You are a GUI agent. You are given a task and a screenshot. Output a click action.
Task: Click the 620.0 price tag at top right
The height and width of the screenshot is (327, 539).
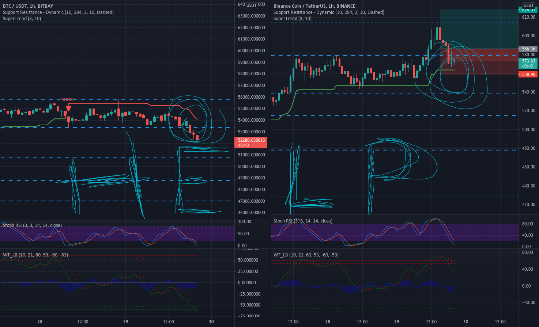click(x=528, y=10)
